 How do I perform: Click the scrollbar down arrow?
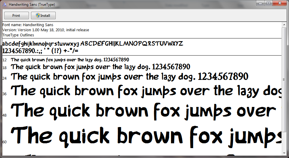pos(284,153)
